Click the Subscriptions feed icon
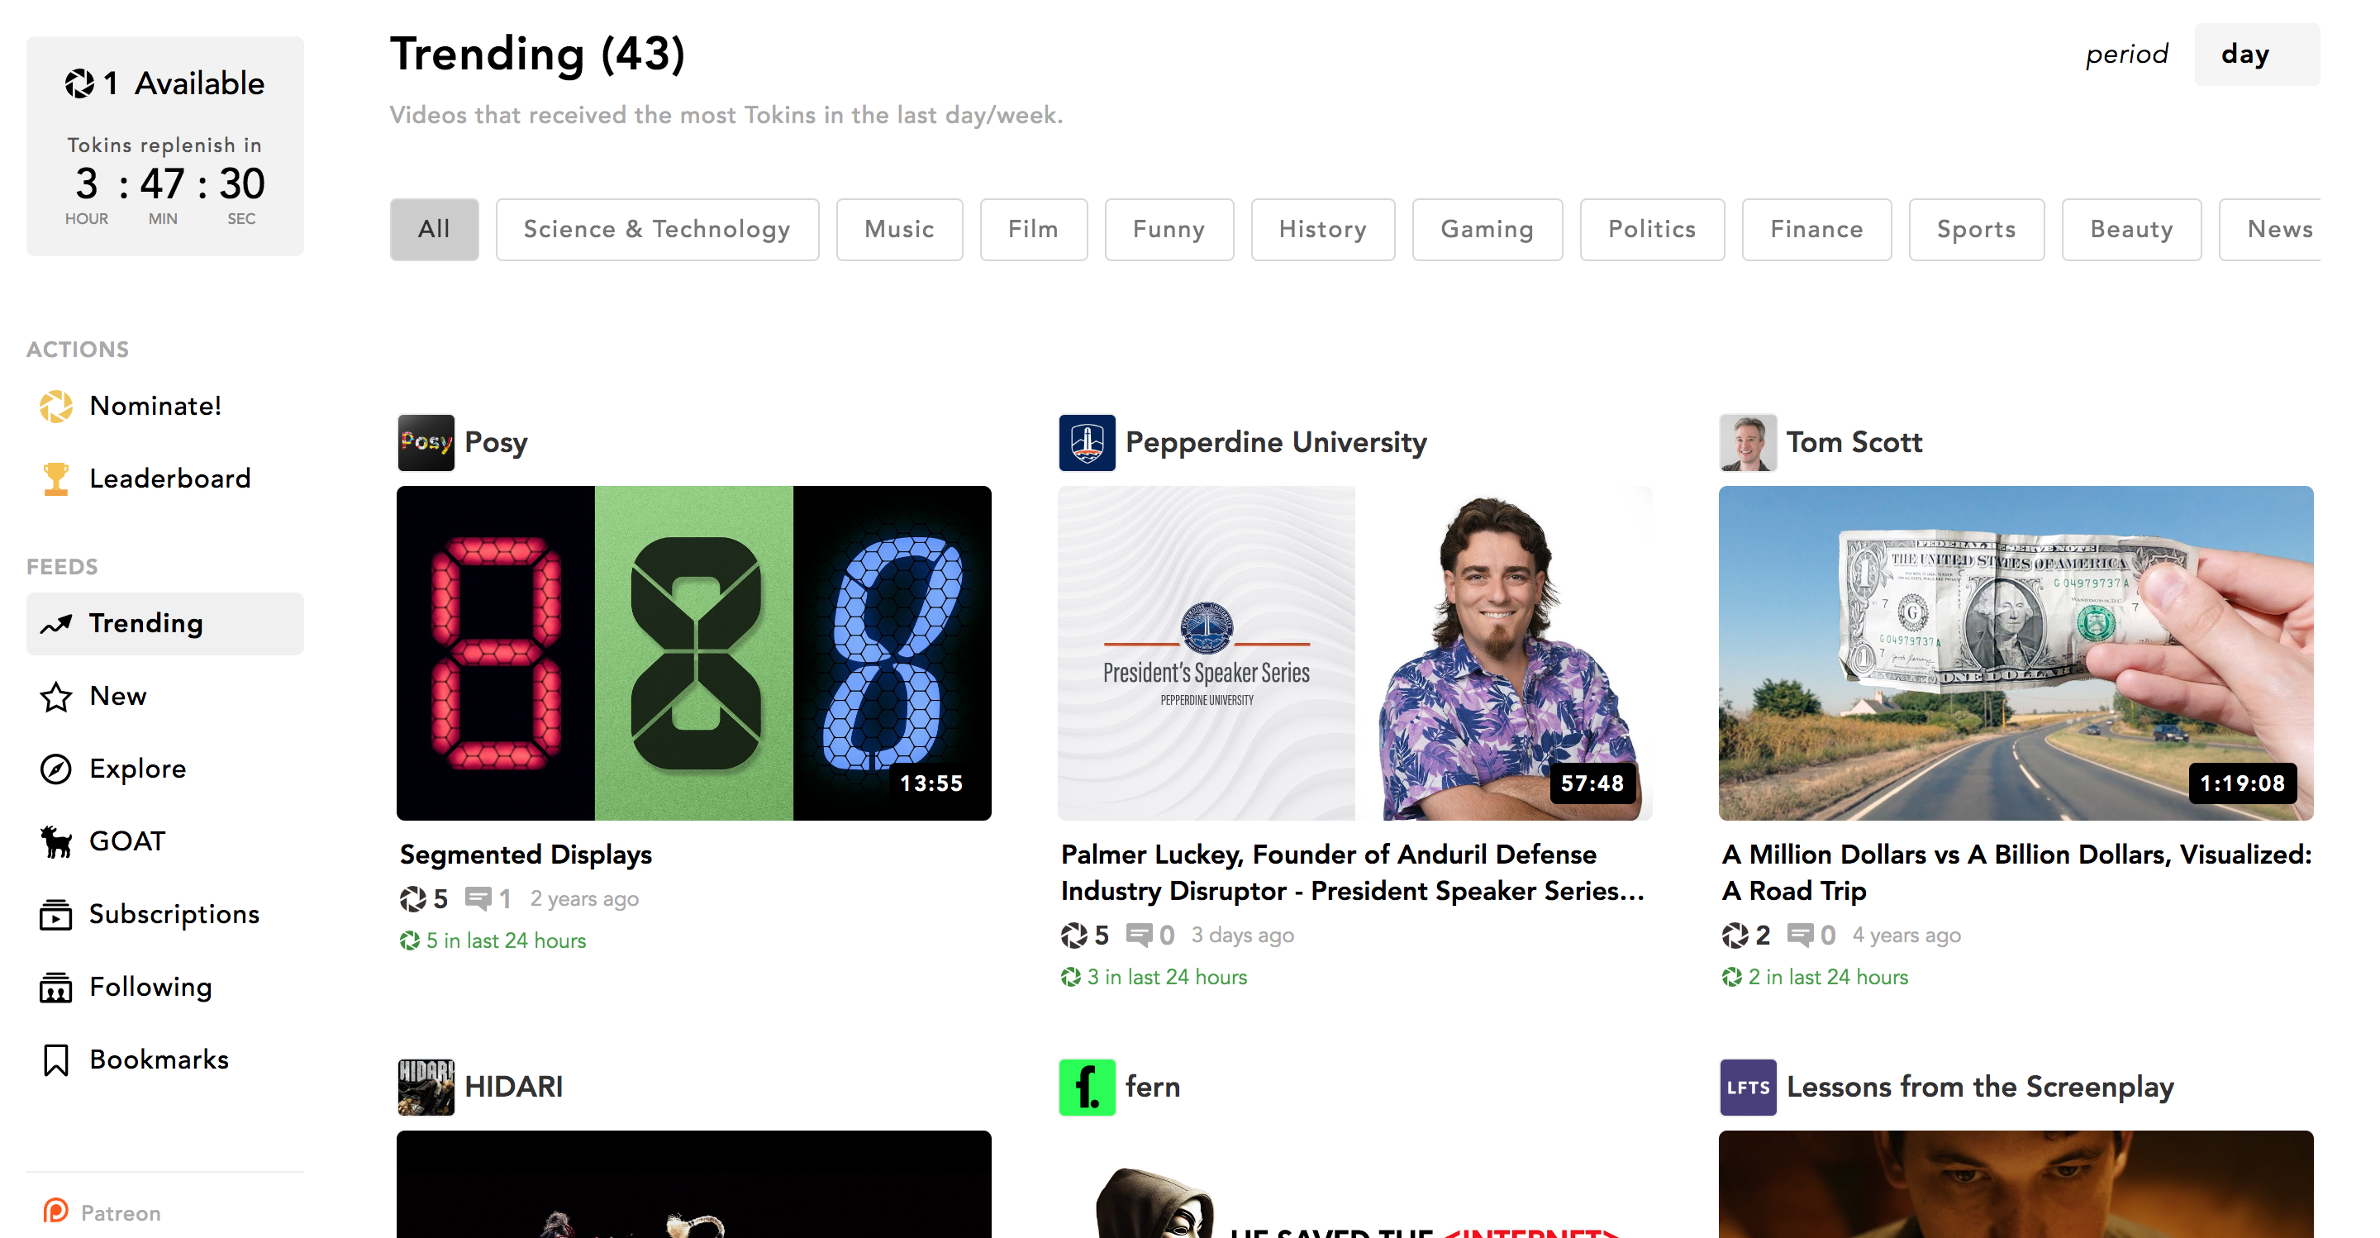The width and height of the screenshot is (2380, 1238). click(56, 915)
